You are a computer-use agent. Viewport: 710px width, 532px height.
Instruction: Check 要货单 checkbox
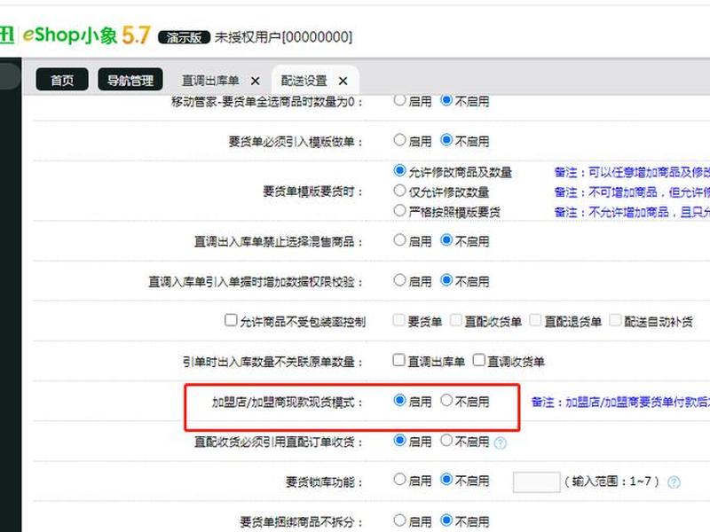tap(398, 320)
